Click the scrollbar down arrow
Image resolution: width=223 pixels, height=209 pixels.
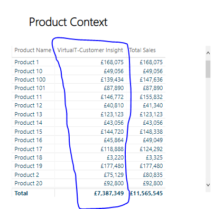point(208,185)
